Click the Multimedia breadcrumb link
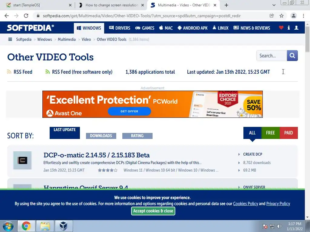This screenshot has width=310, height=232. [x=67, y=39]
